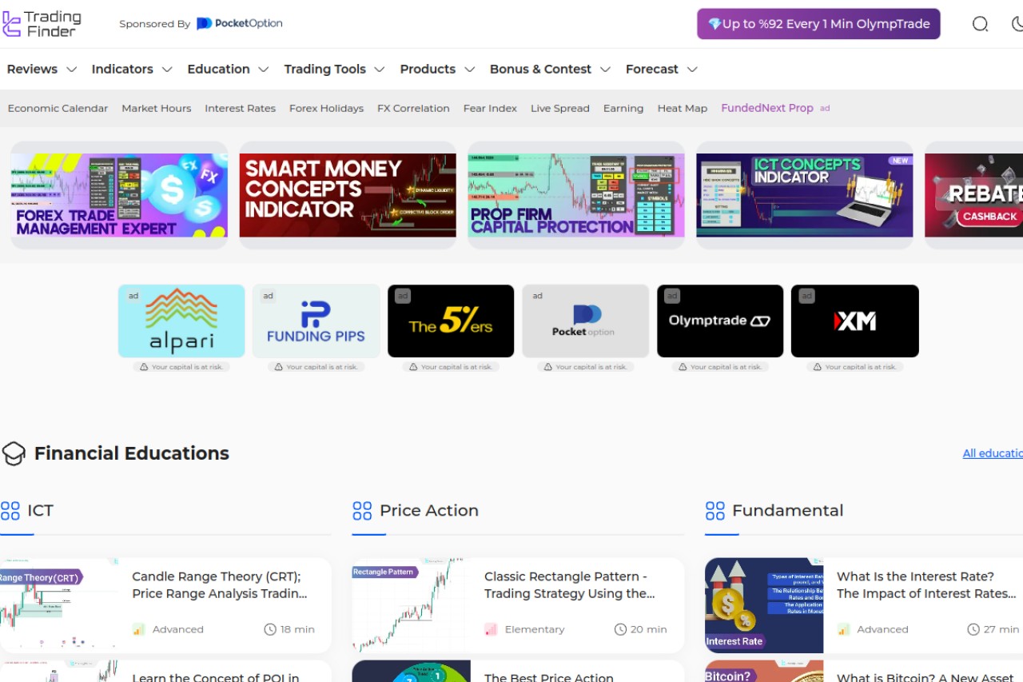Open Learn the Concept of POI article
This screenshot has width=1023, height=682.
[x=216, y=677]
